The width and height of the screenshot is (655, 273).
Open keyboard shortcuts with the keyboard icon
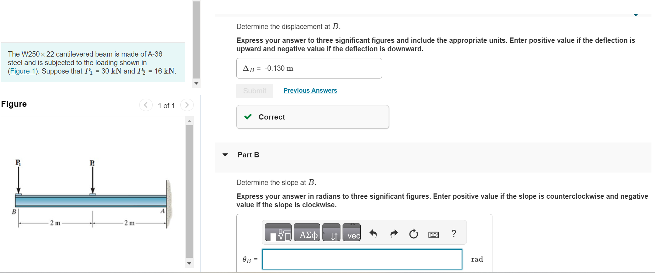point(434,234)
